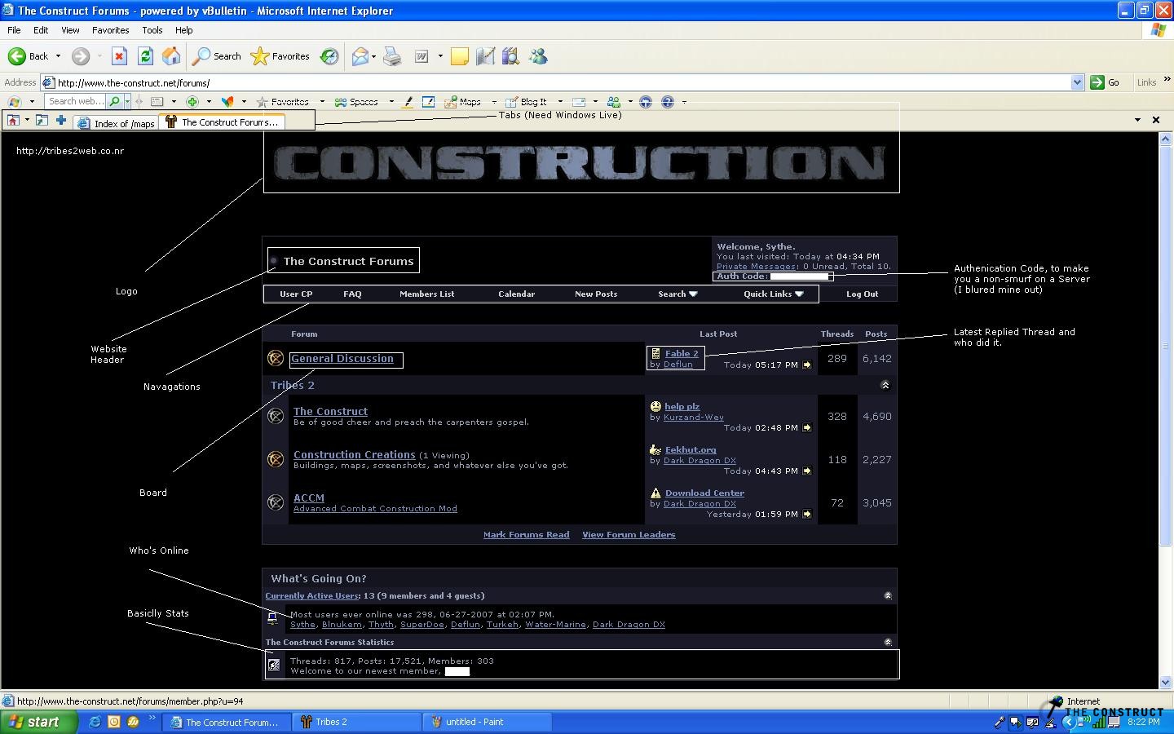Viewport: 1174px width, 734px height.
Task: Open Private Messages link
Action: [x=756, y=267]
